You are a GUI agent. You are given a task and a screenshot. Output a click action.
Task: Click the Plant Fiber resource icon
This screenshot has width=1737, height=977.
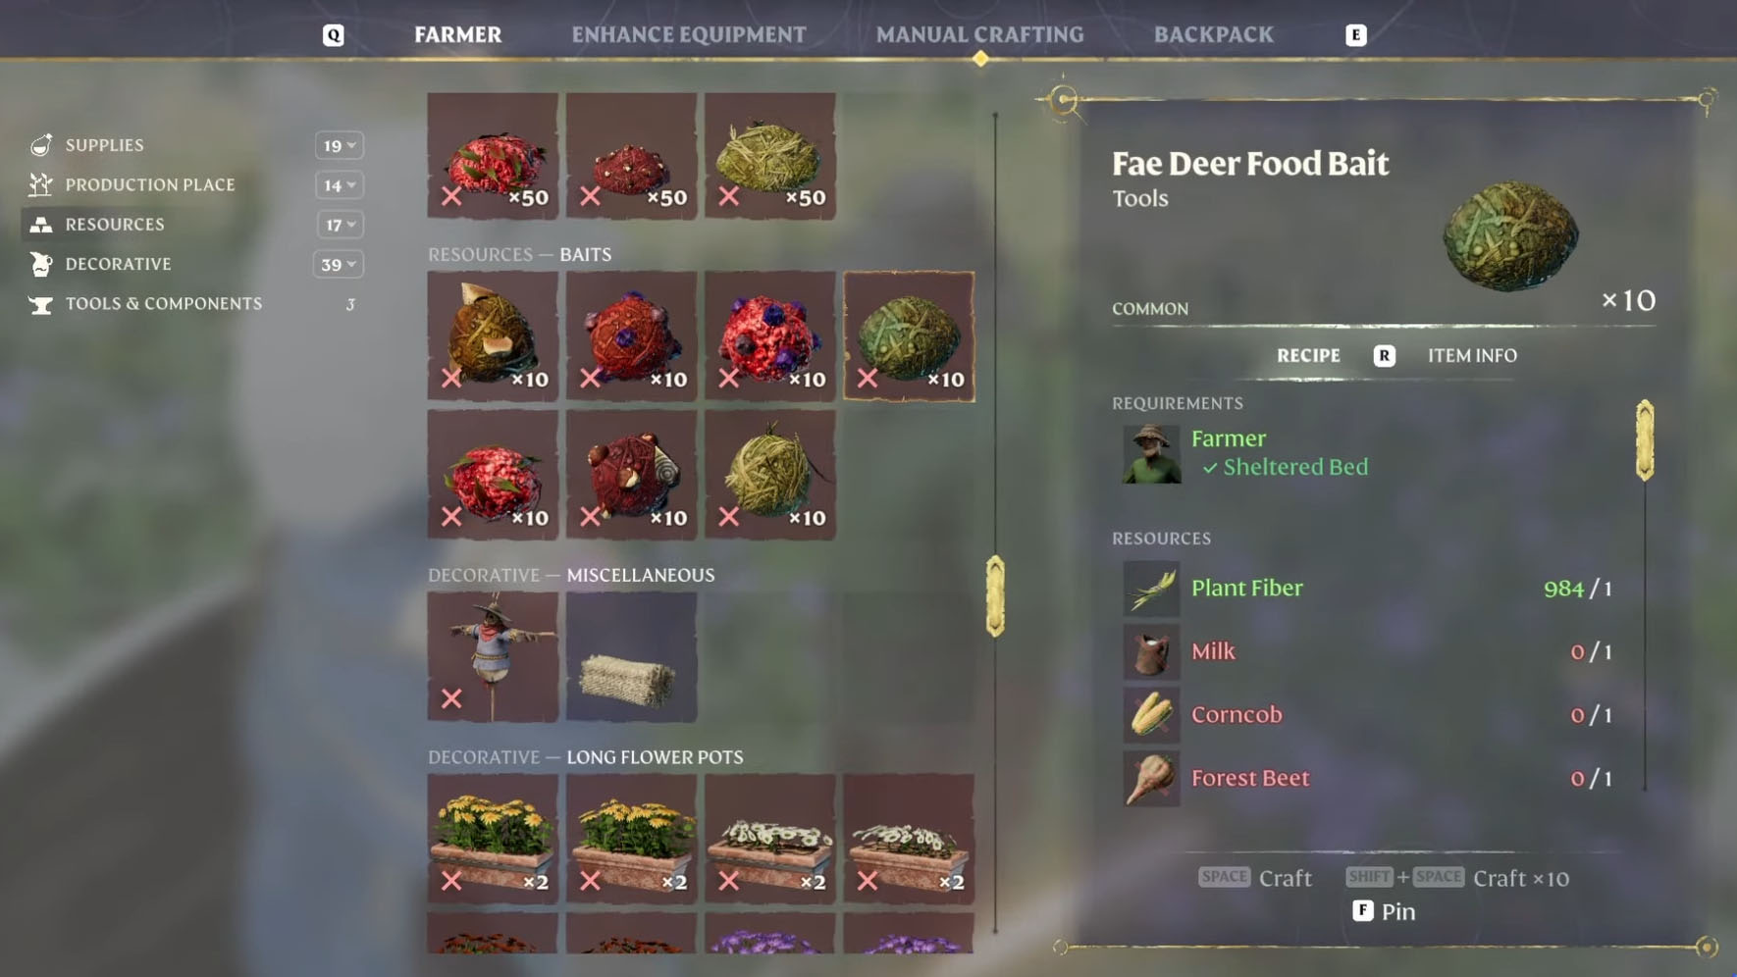[1151, 589]
